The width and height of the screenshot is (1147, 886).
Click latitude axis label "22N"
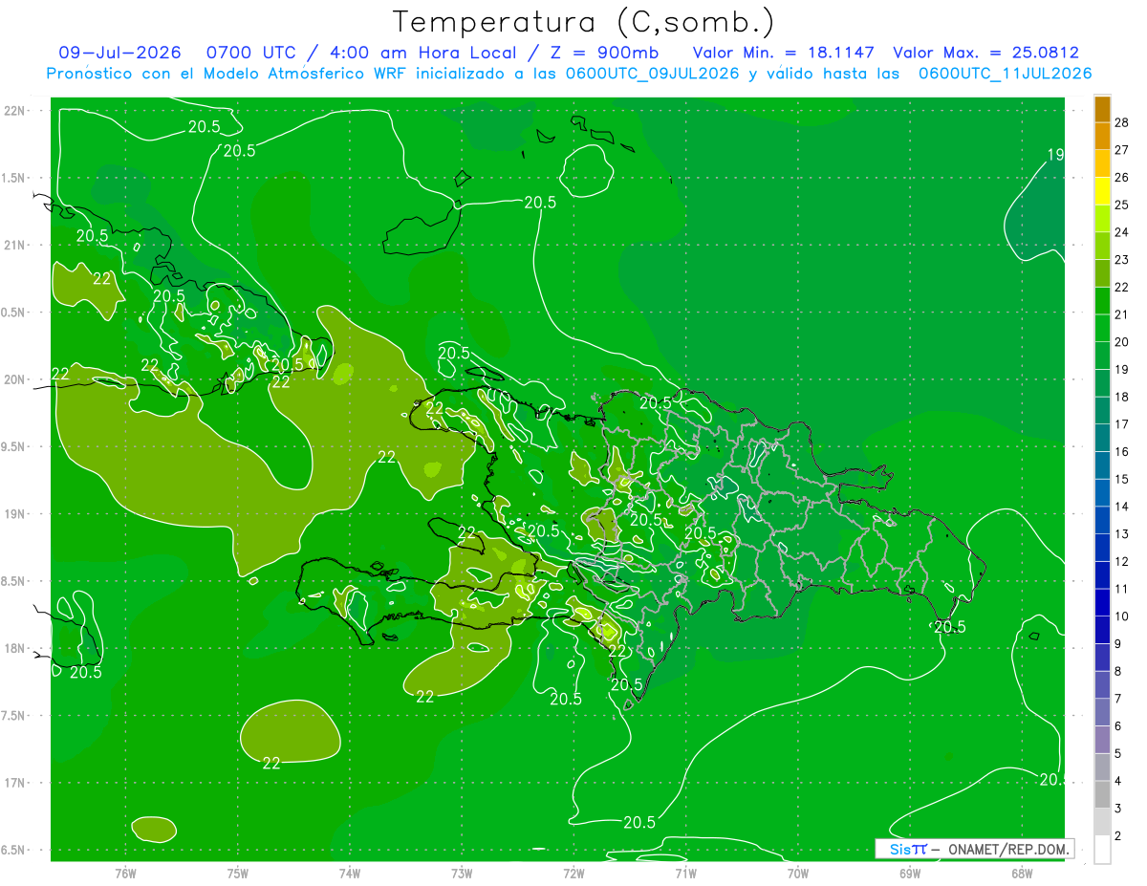click(x=14, y=111)
